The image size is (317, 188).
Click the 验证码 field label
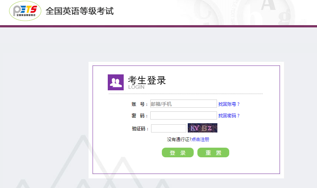pos(140,129)
